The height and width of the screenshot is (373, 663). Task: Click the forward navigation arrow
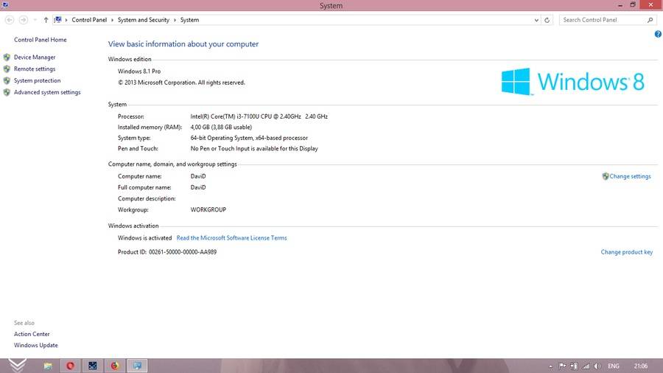(x=24, y=20)
